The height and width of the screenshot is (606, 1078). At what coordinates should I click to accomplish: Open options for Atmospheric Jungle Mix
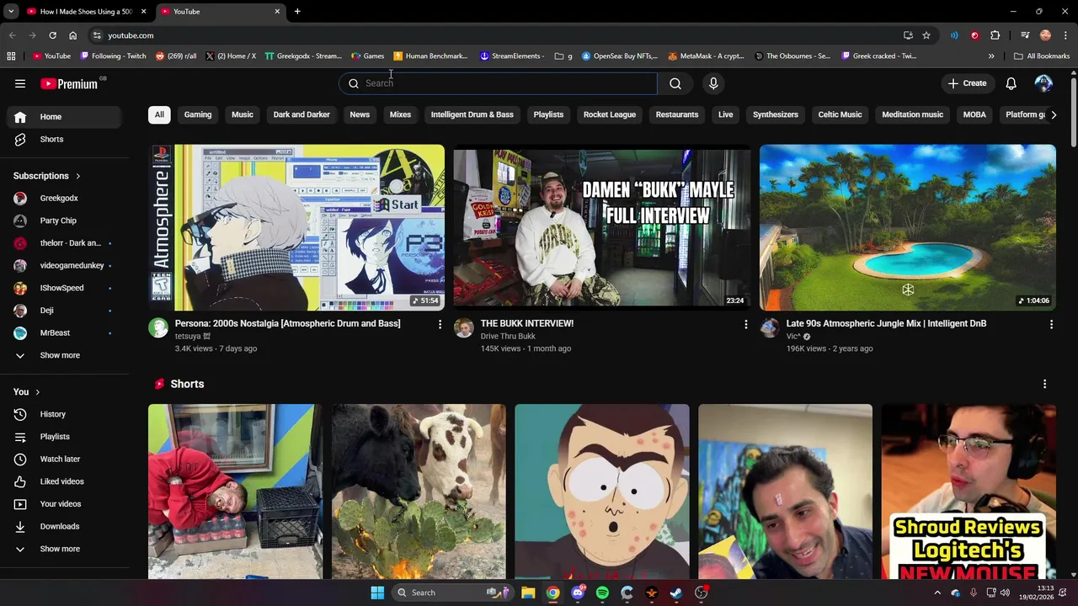[x=1051, y=324]
